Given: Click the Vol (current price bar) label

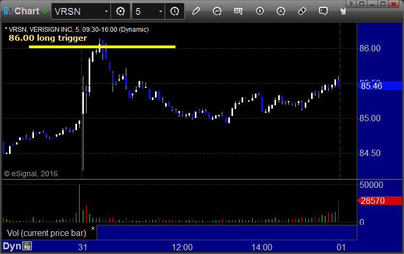Looking at the screenshot, I should tap(46, 233).
